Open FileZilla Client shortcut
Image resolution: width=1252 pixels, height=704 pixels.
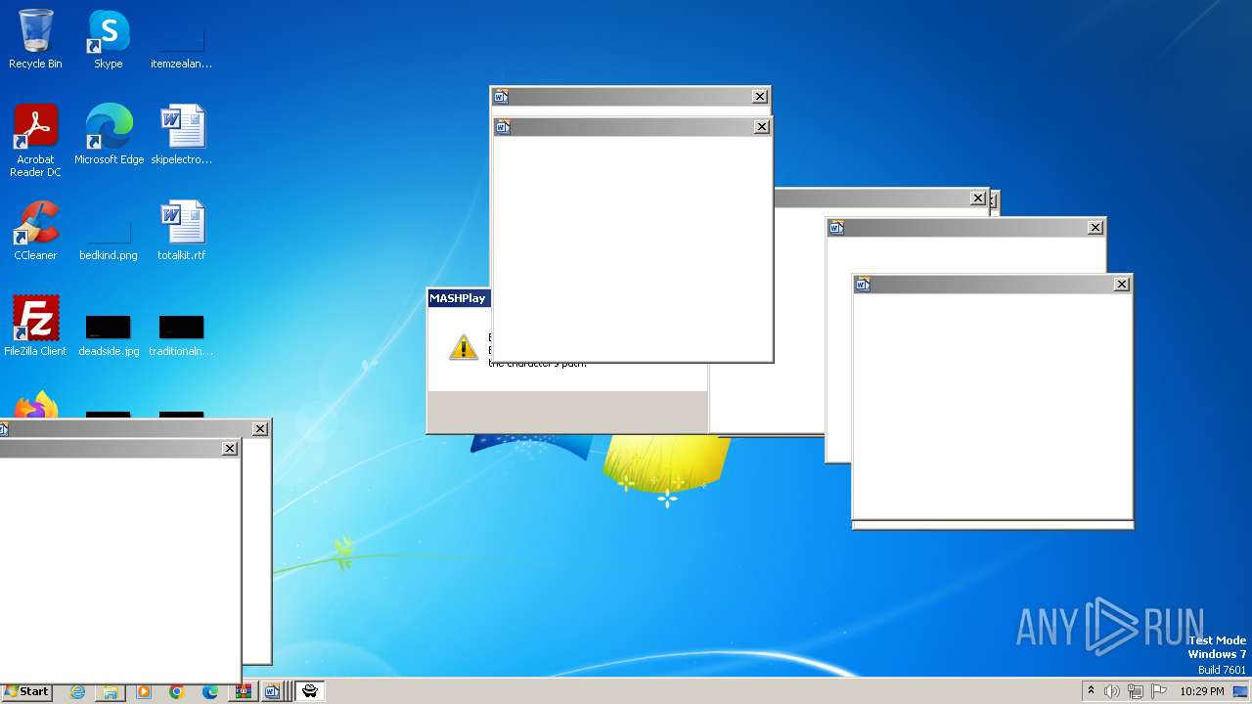click(x=35, y=326)
